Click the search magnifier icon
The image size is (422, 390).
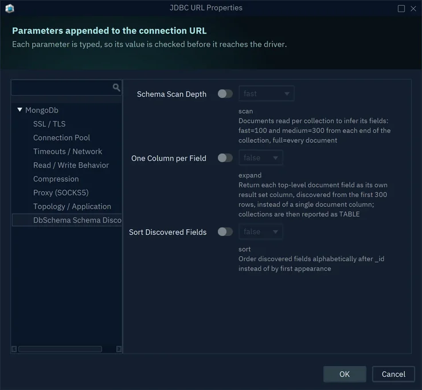[x=116, y=88]
